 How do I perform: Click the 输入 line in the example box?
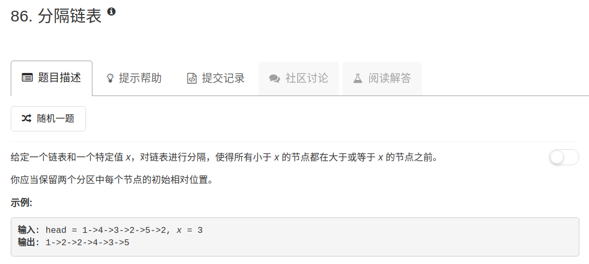111,230
